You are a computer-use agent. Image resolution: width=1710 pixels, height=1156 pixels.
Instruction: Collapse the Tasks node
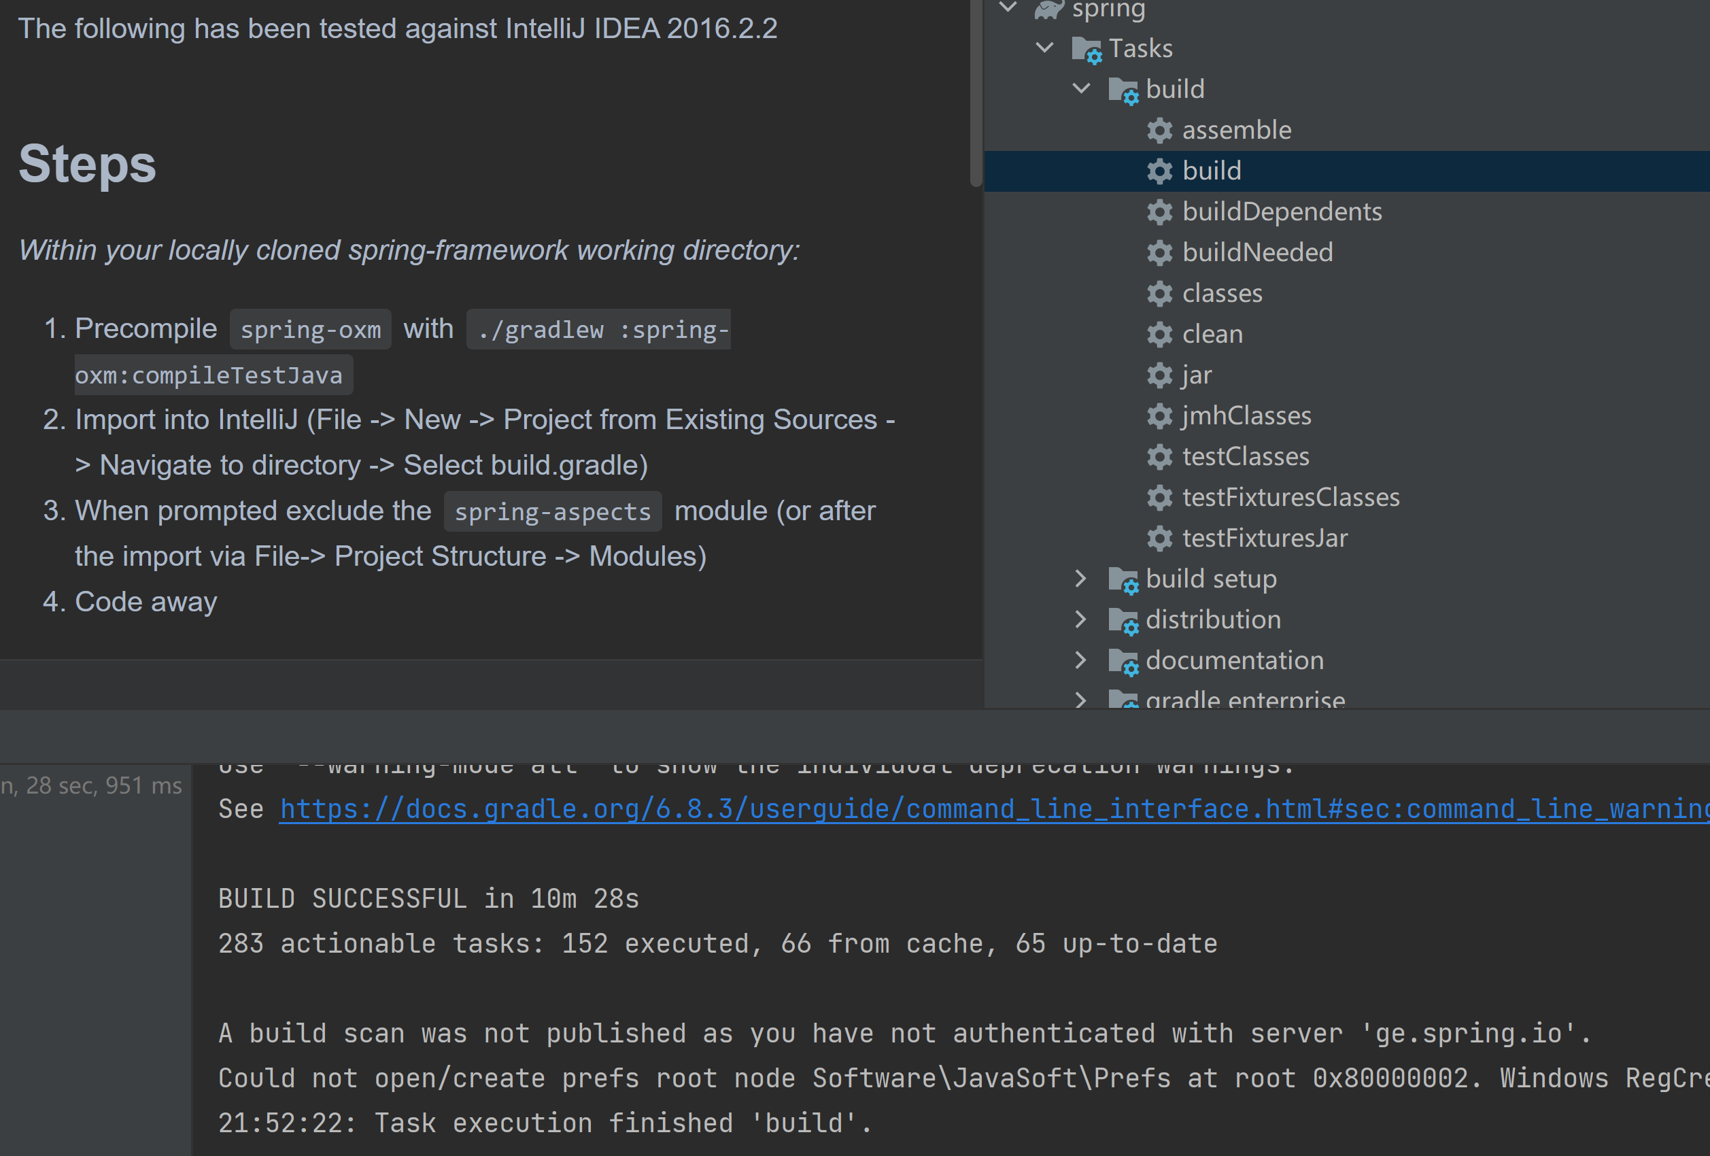[1045, 48]
